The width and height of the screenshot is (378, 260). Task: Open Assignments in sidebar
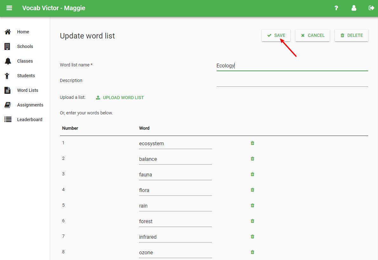click(30, 105)
